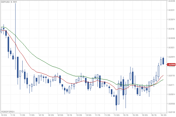Pick the 1.6249 price axis value
The image size is (176, 117).
tap(171, 112)
